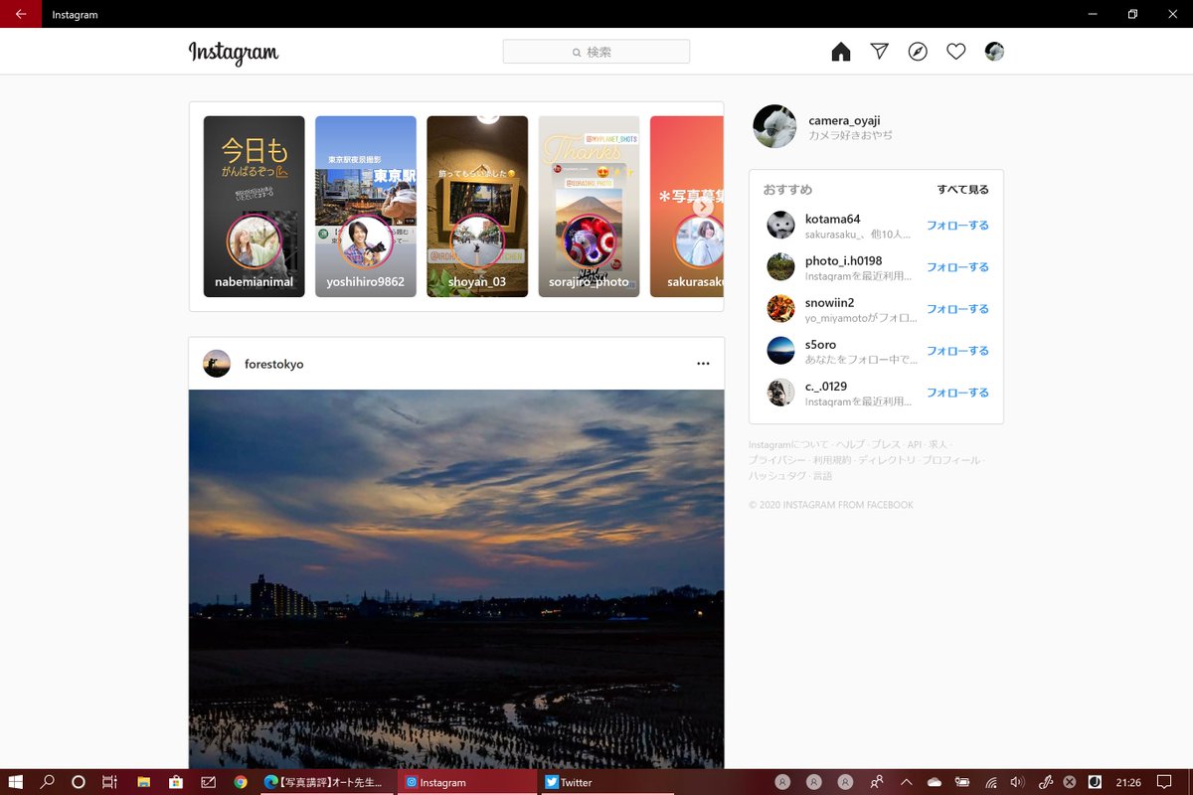Screen dimensions: 1193x795
Task: Open the Explore compass icon
Action: pos(918,52)
